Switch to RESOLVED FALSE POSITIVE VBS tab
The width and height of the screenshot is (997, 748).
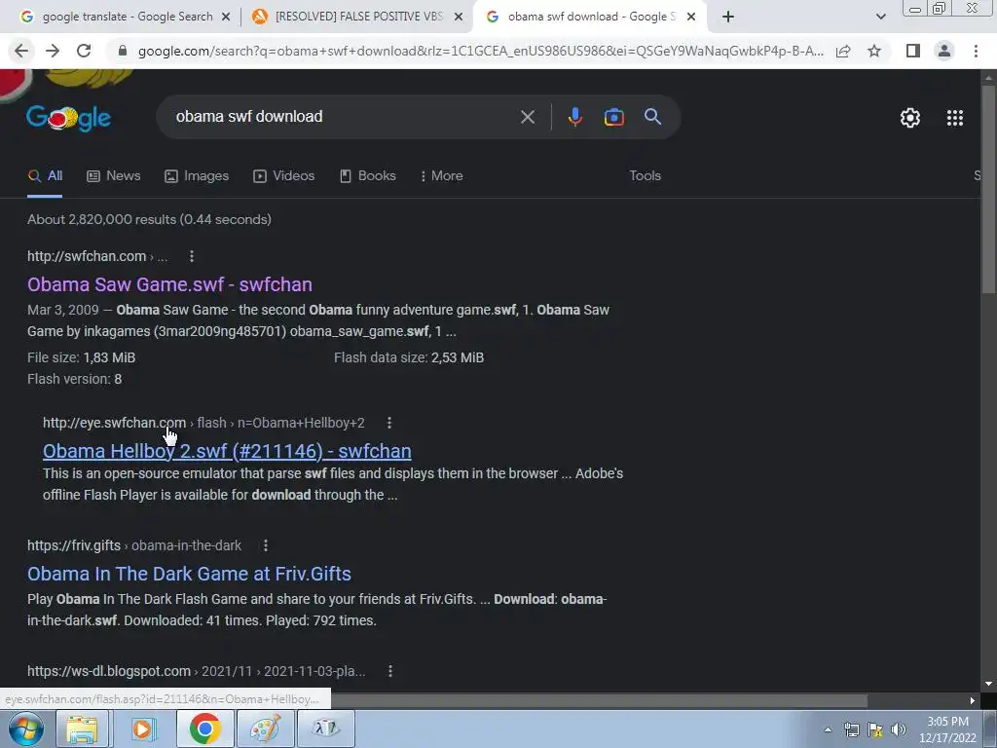pos(357,18)
